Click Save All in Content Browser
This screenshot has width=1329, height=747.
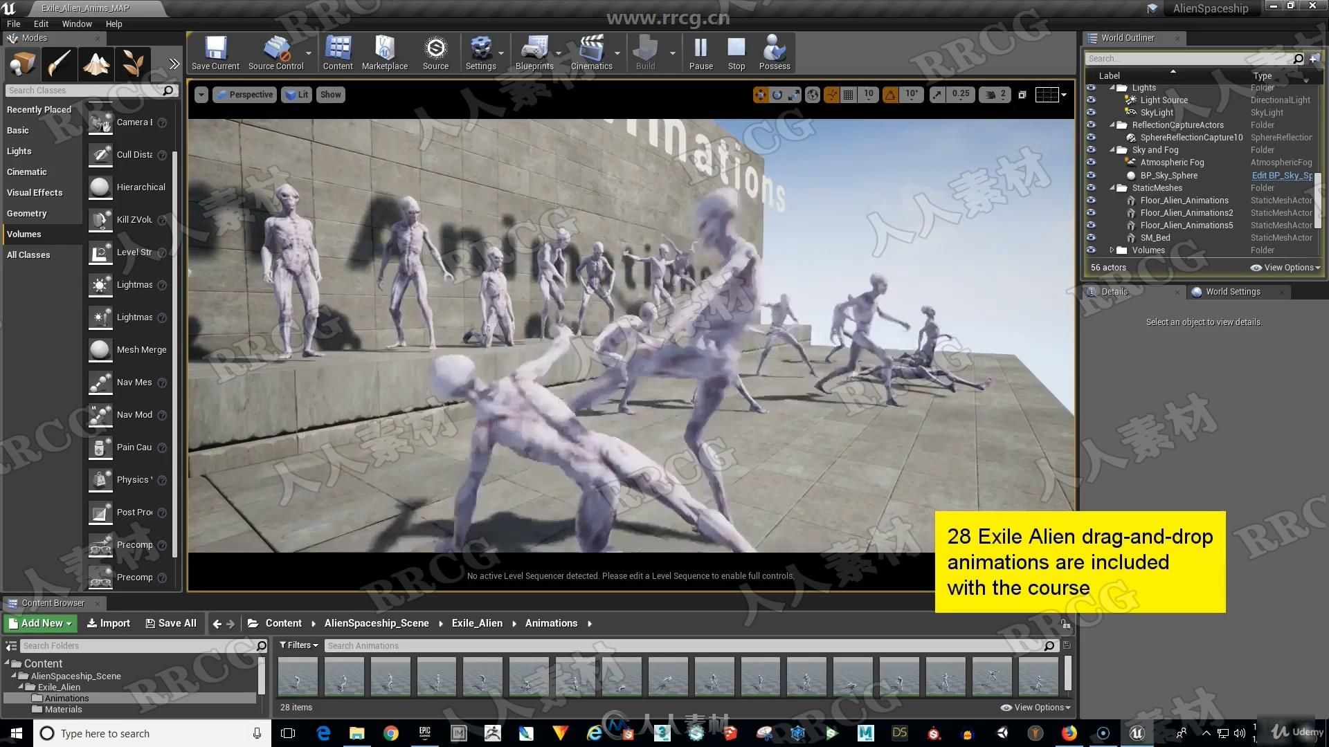(171, 623)
